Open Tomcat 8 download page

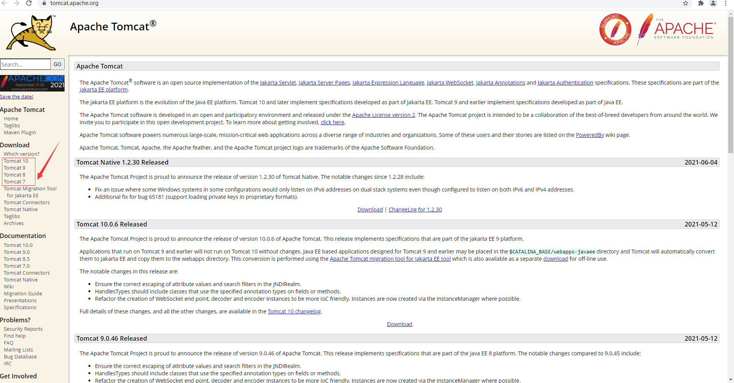[15, 175]
